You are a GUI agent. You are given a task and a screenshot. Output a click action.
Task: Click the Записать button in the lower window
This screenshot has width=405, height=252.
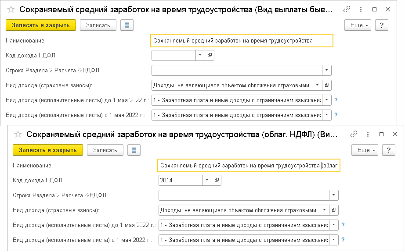(105, 150)
